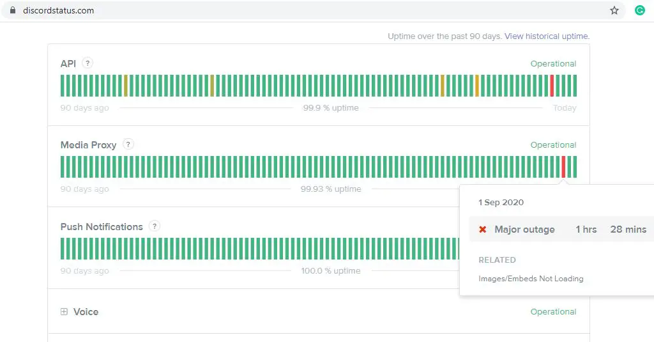Bookmark this page with the star icon

(614, 10)
